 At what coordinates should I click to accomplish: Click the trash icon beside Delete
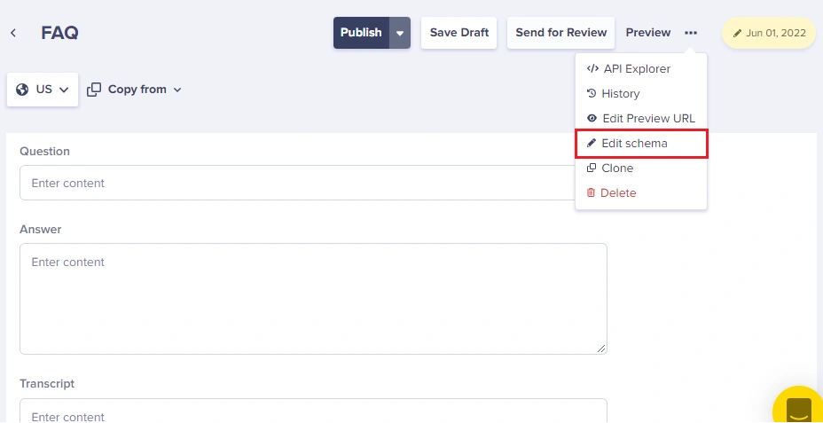point(591,192)
